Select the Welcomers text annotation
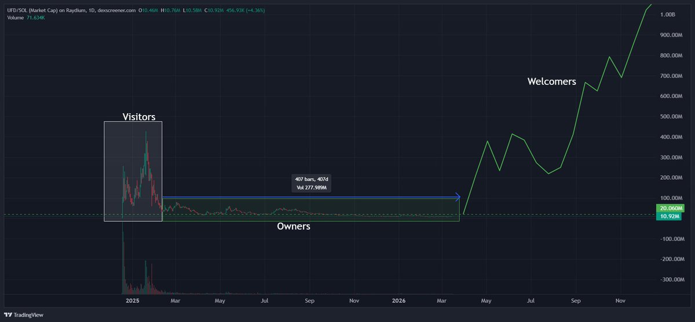The height and width of the screenshot is (322, 695). coord(551,82)
